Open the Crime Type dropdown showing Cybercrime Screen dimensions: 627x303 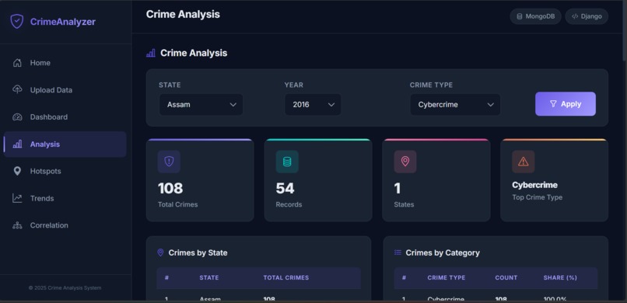click(455, 105)
